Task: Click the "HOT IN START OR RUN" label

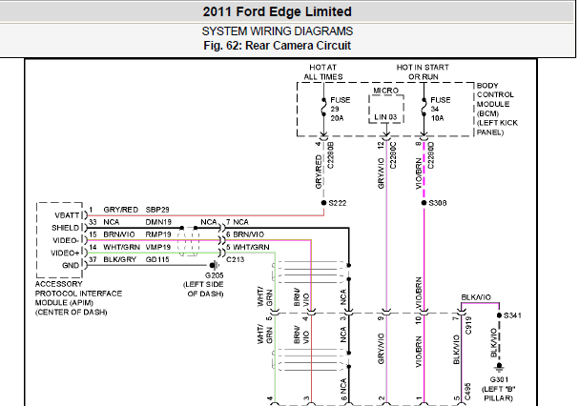Action: [423, 72]
